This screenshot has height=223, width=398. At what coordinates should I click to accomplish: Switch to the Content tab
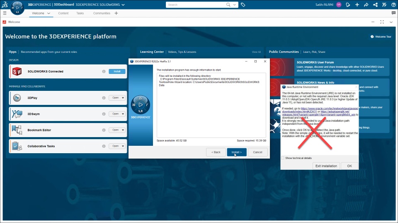[63, 13]
